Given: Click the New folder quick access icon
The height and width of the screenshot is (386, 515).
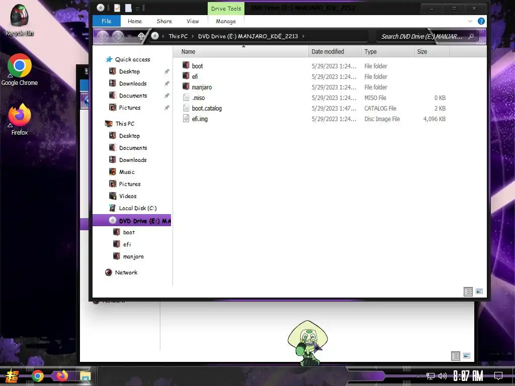Looking at the screenshot, I should point(128,8).
